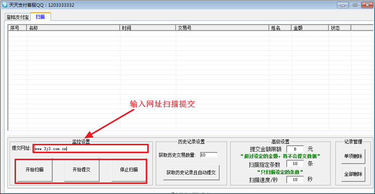The image size is (375, 194).
Task: Sort by 序号 column header
Action: click(x=17, y=28)
